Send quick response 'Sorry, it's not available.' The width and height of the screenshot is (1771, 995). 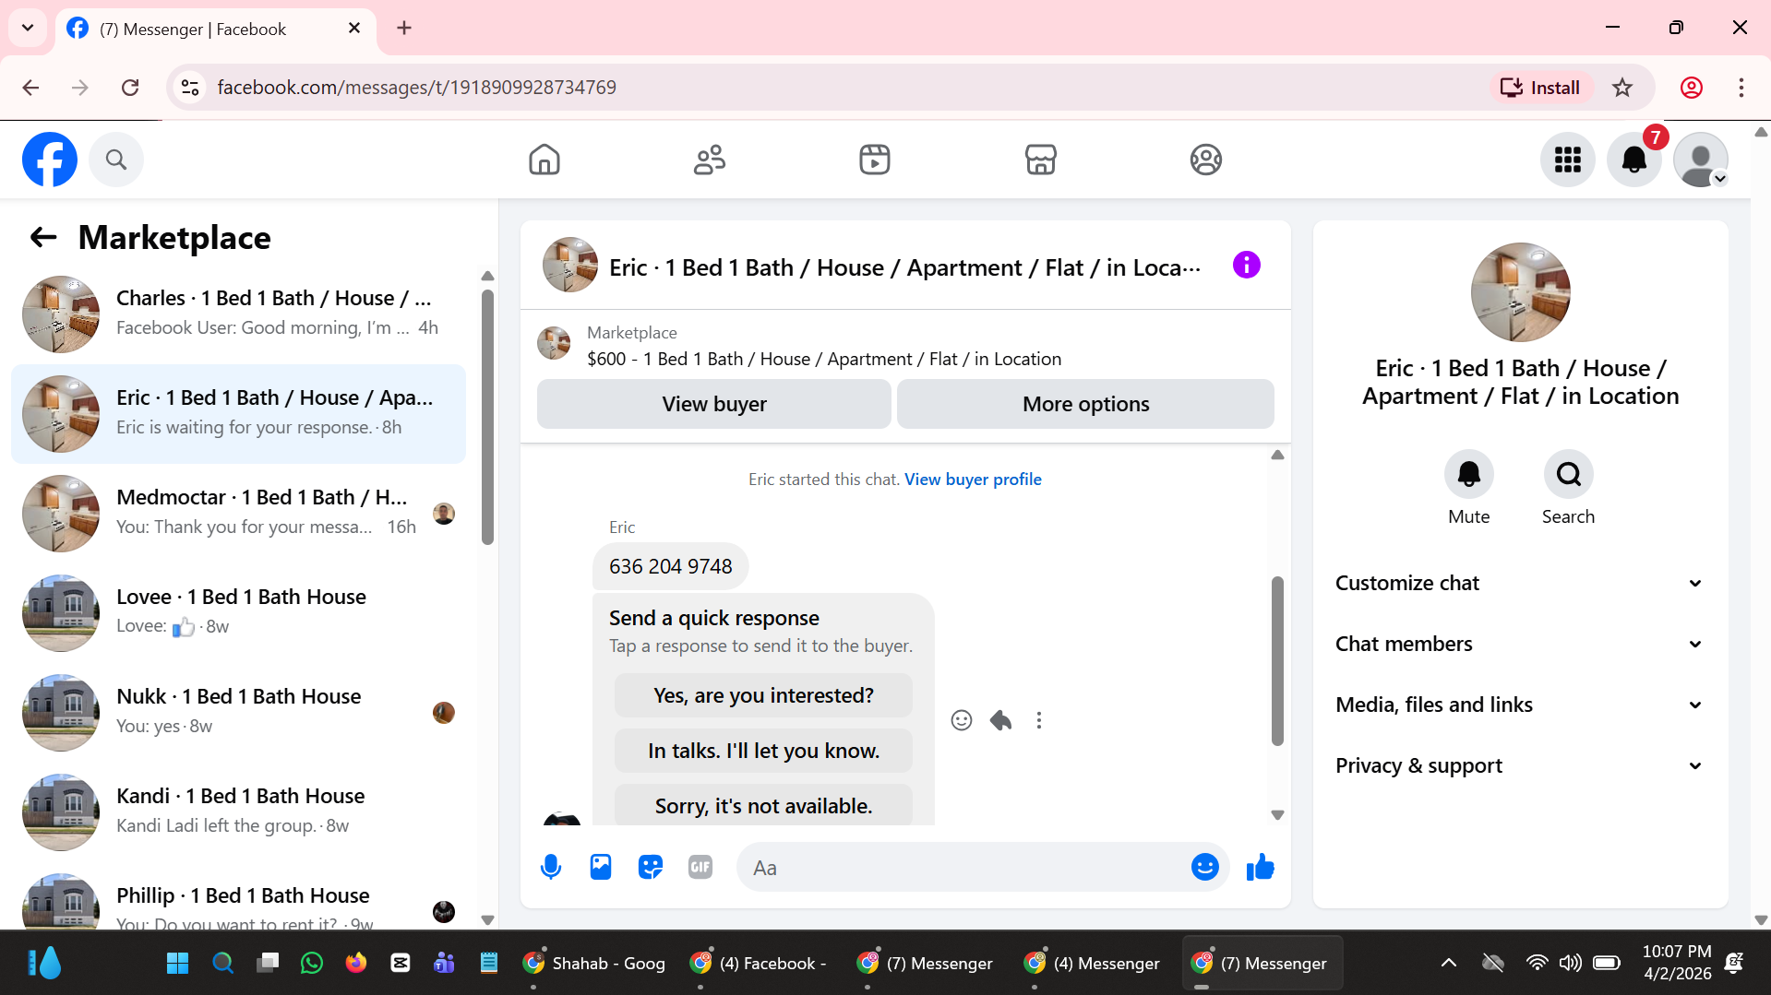[x=763, y=805]
